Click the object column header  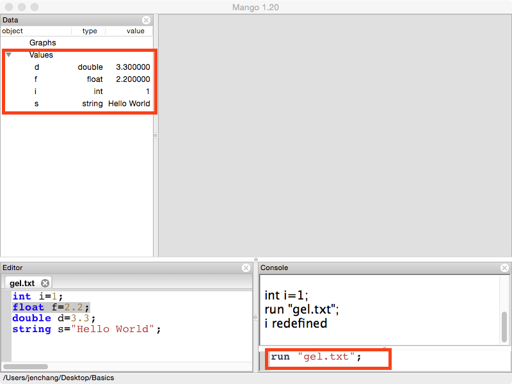pyautogui.click(x=26, y=31)
